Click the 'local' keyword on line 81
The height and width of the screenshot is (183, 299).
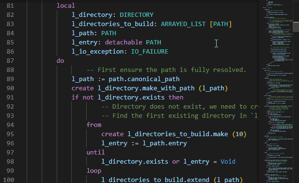click(66, 6)
